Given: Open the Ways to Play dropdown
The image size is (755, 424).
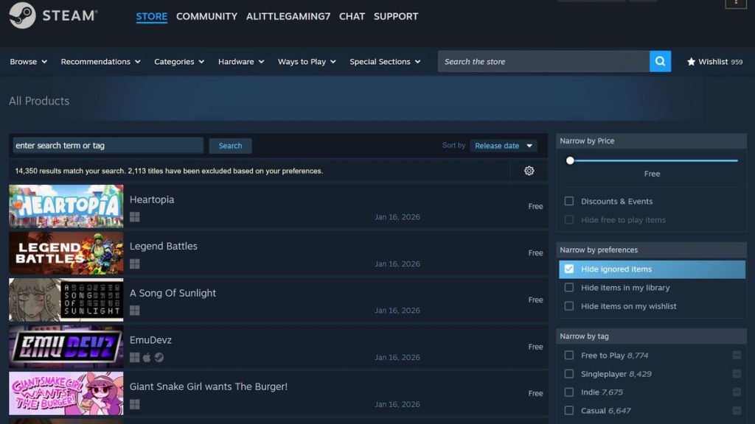Looking at the screenshot, I should click(306, 62).
